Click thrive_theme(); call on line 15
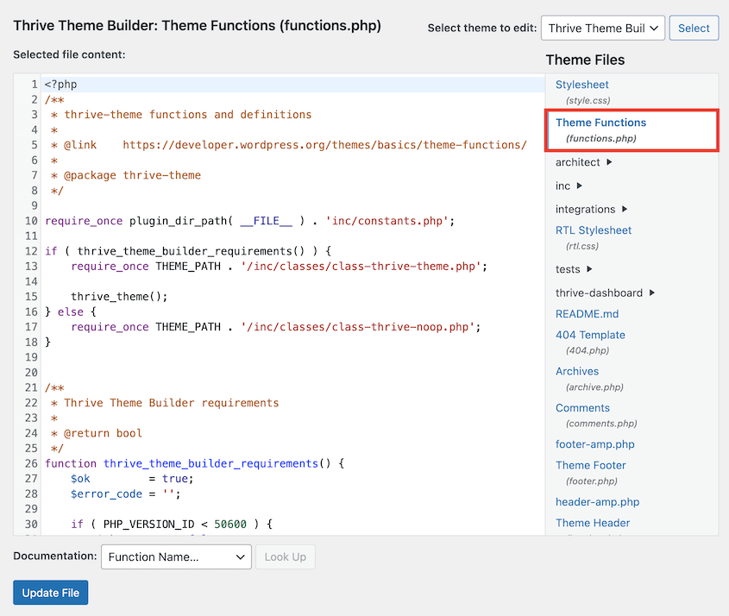 (119, 297)
